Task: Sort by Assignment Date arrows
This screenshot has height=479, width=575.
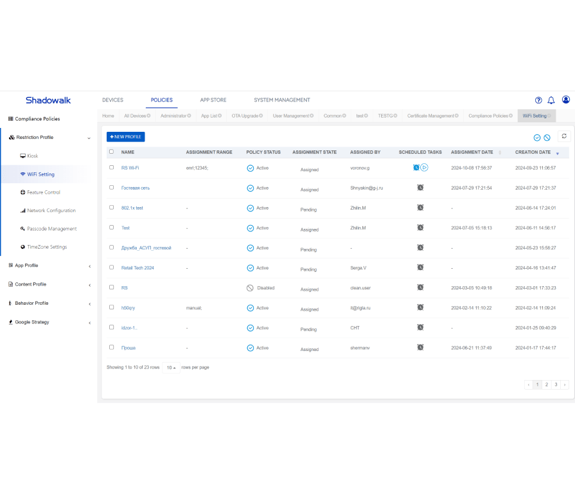Action: (x=500, y=152)
